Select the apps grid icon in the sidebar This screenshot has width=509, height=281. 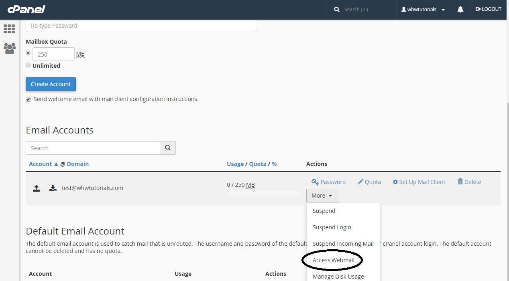coord(9,29)
